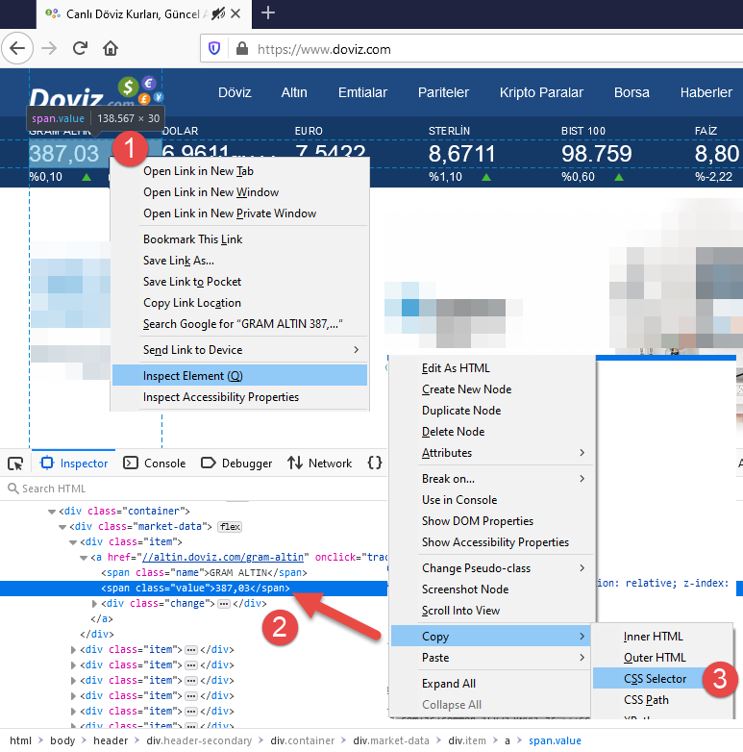The height and width of the screenshot is (752, 743).
Task: Choose Open Link in New Private Window
Action: (239, 213)
